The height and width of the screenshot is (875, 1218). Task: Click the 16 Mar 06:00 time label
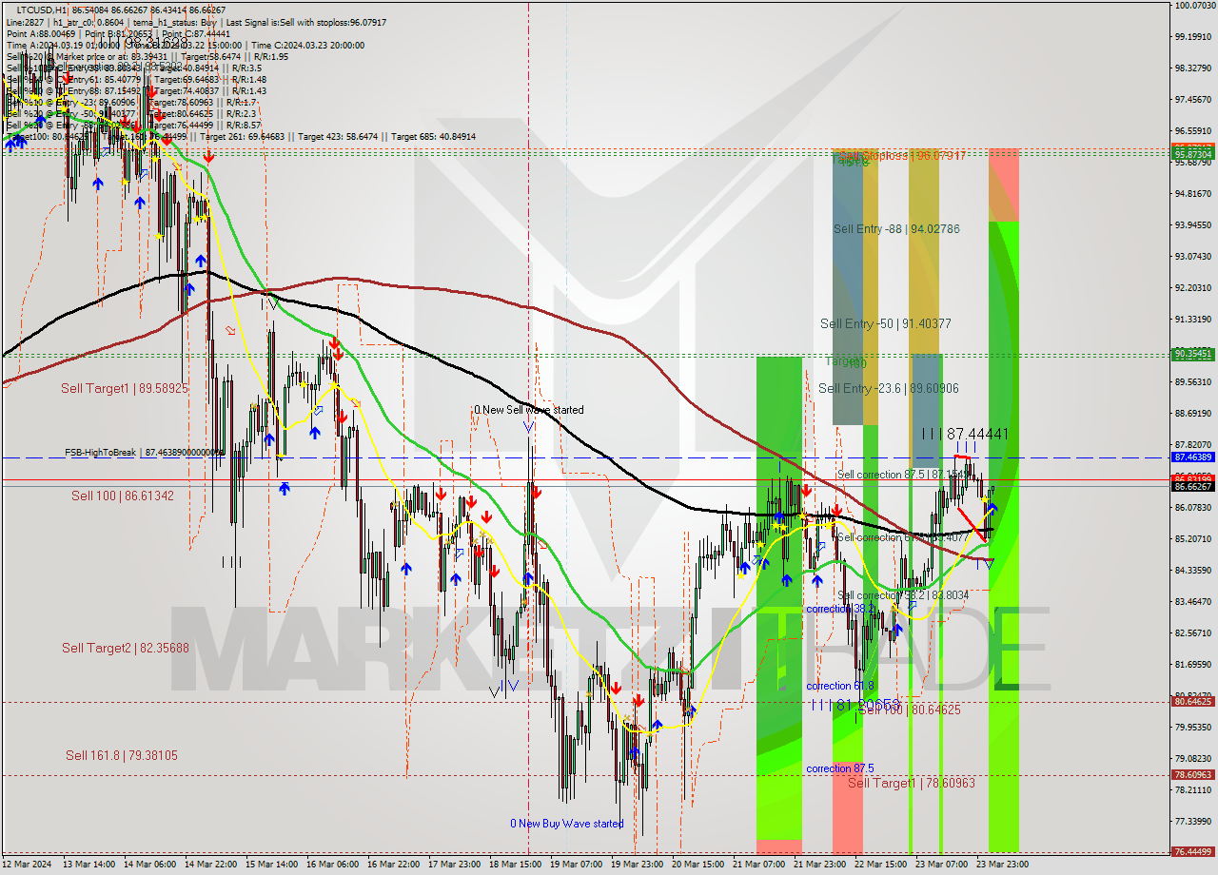pos(332,865)
